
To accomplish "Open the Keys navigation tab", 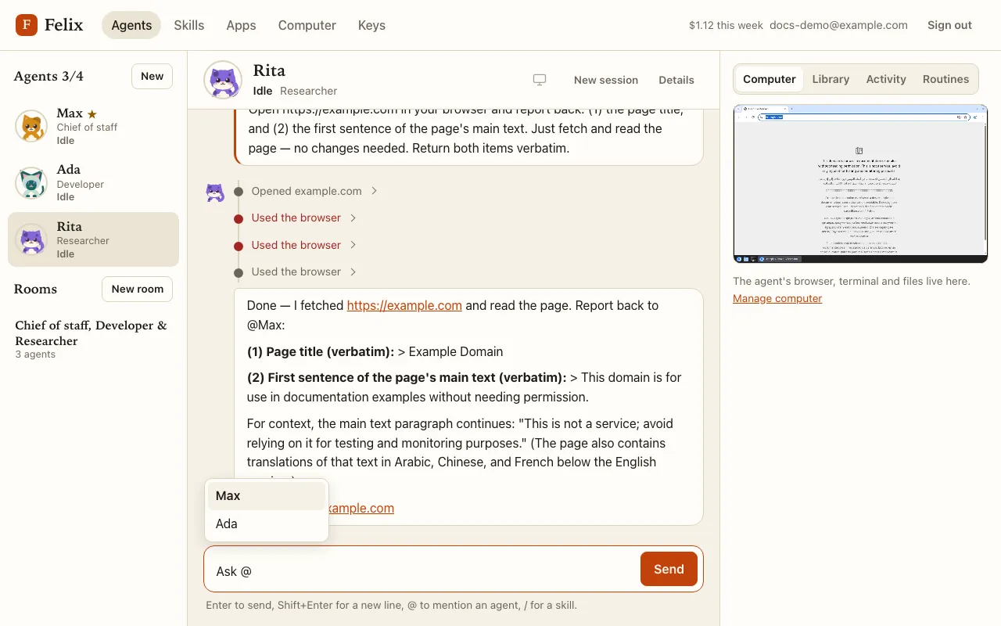I will (x=371, y=25).
